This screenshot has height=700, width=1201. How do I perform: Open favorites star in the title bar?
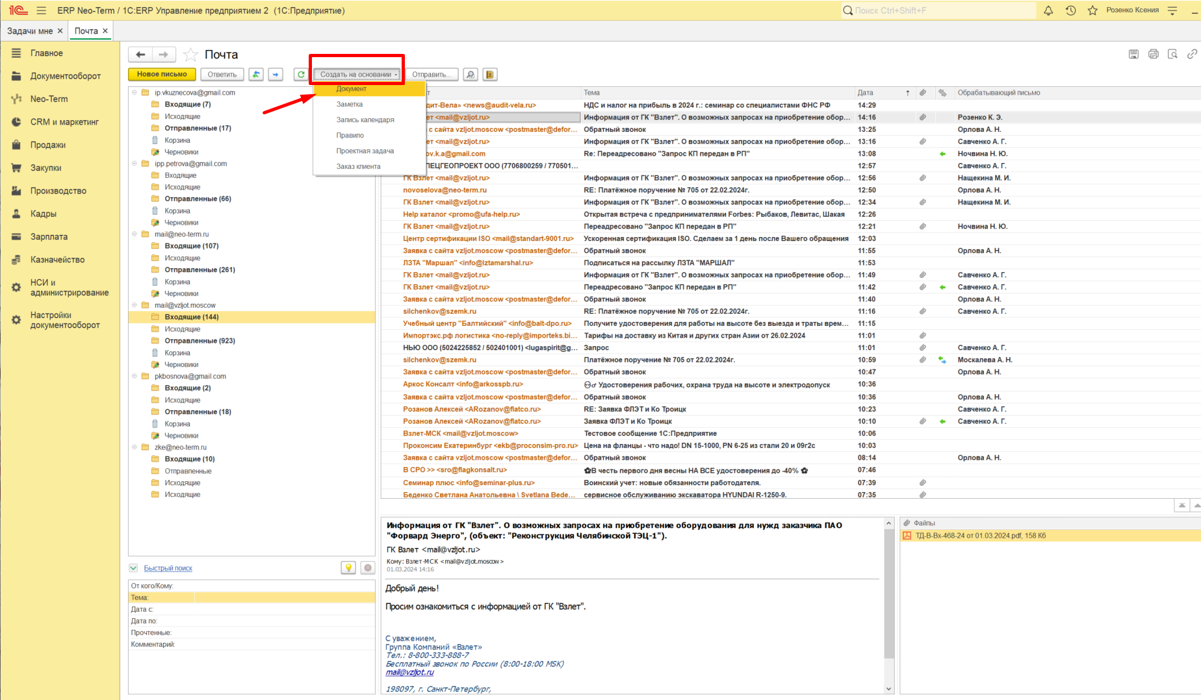point(1092,10)
